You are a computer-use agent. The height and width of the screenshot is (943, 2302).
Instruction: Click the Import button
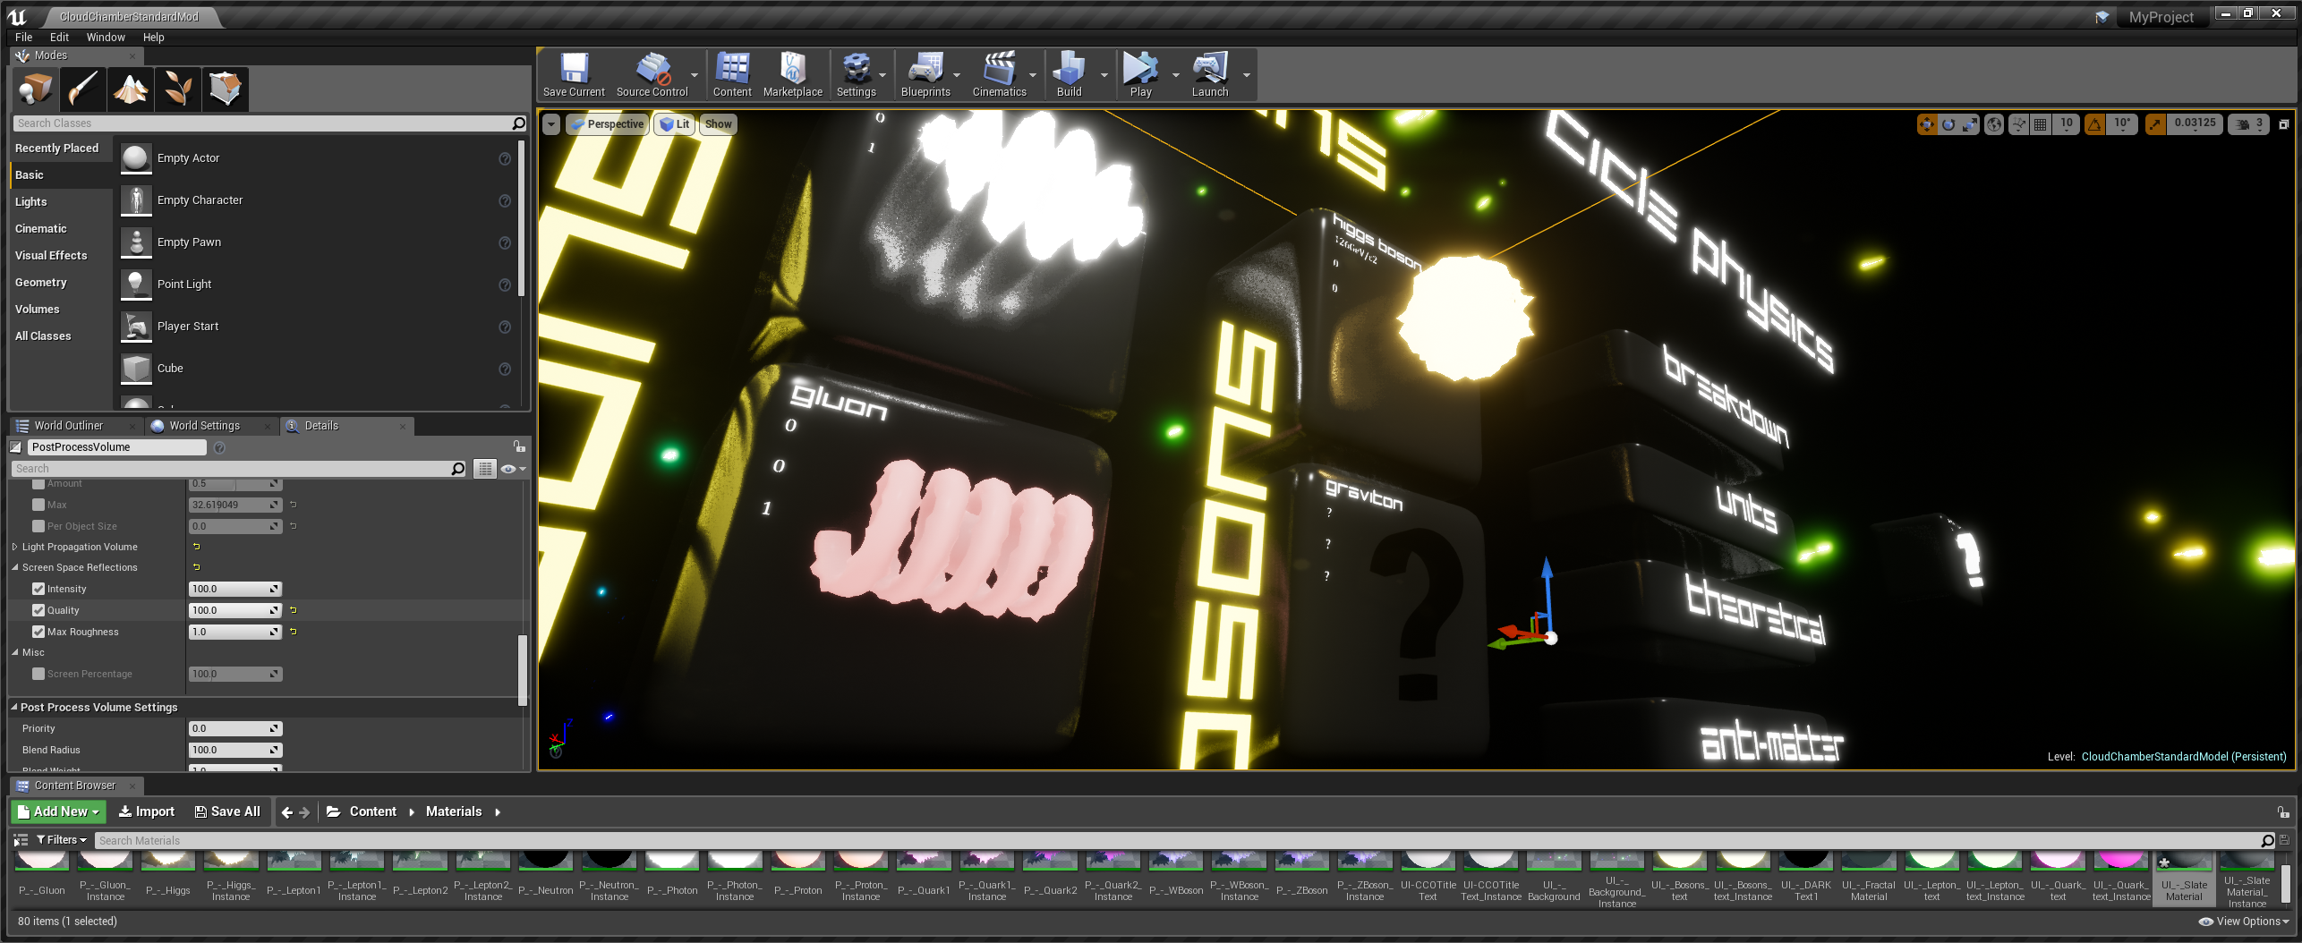pos(147,811)
